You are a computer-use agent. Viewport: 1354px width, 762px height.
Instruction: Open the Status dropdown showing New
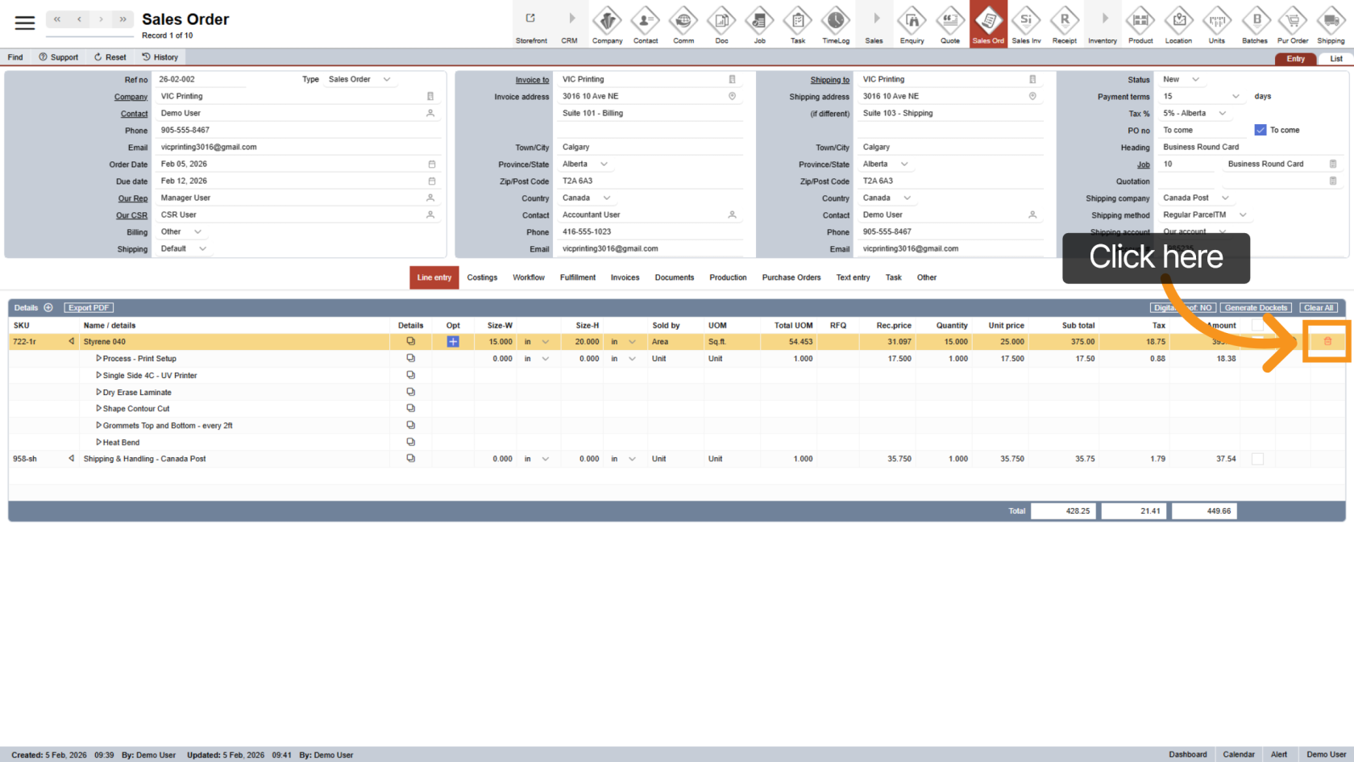(1195, 79)
